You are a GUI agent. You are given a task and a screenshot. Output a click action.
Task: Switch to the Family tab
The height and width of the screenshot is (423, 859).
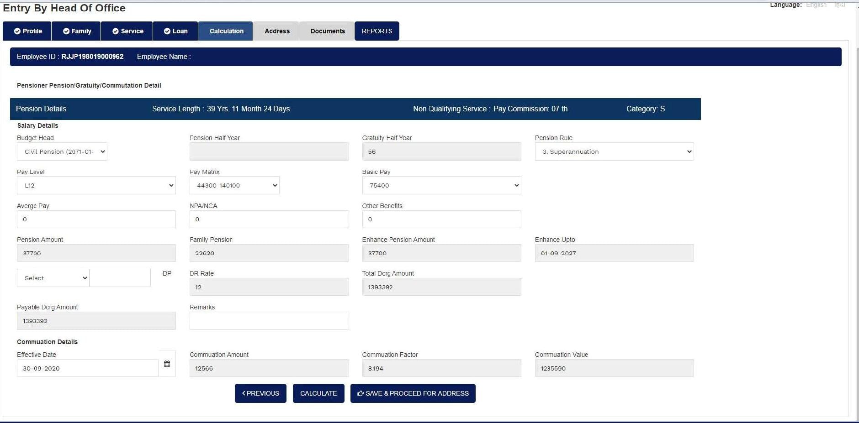[76, 31]
